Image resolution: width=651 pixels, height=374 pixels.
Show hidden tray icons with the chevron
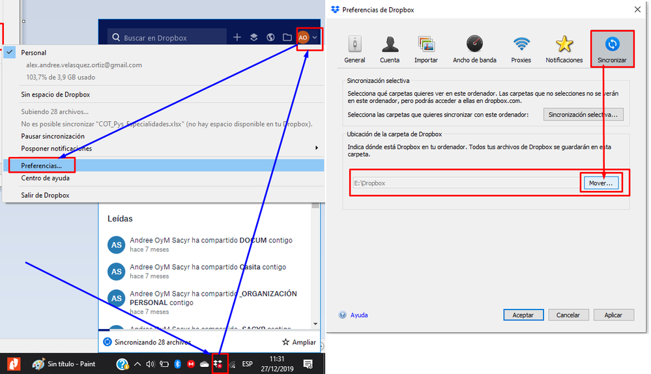click(x=137, y=364)
